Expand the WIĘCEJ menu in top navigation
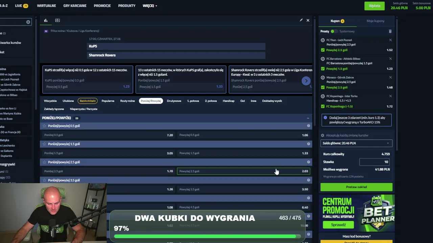 (x=150, y=6)
